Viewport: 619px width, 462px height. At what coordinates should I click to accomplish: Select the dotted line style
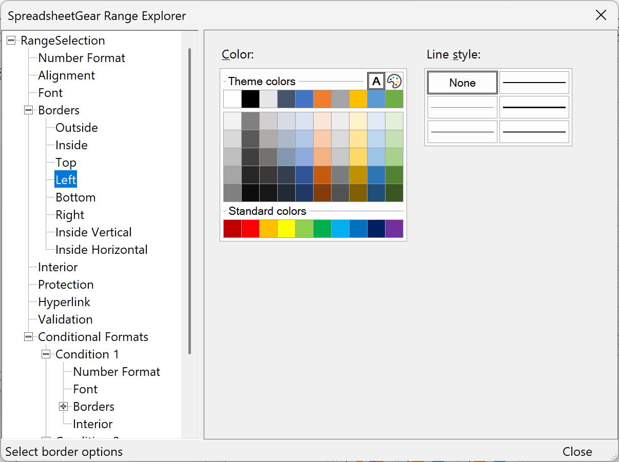coord(461,107)
